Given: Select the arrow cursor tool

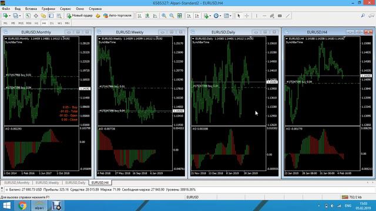Looking at the screenshot, I should (239, 16).
